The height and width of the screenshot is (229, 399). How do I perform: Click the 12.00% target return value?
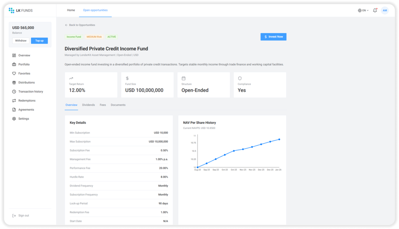pyautogui.click(x=77, y=90)
